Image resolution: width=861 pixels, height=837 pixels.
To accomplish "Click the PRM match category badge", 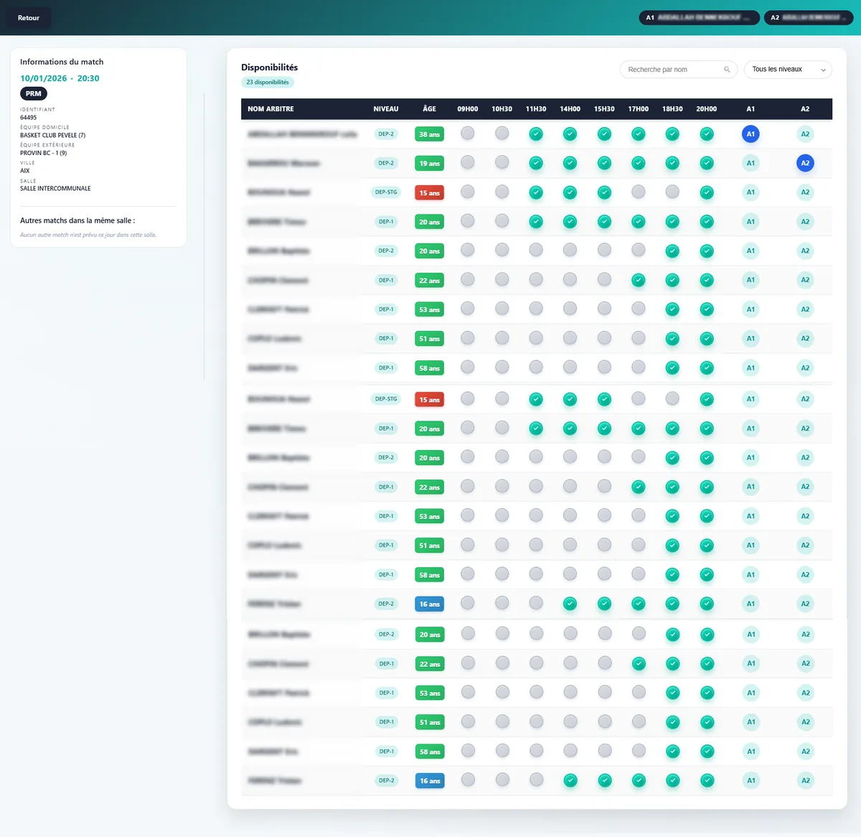I will 34,94.
